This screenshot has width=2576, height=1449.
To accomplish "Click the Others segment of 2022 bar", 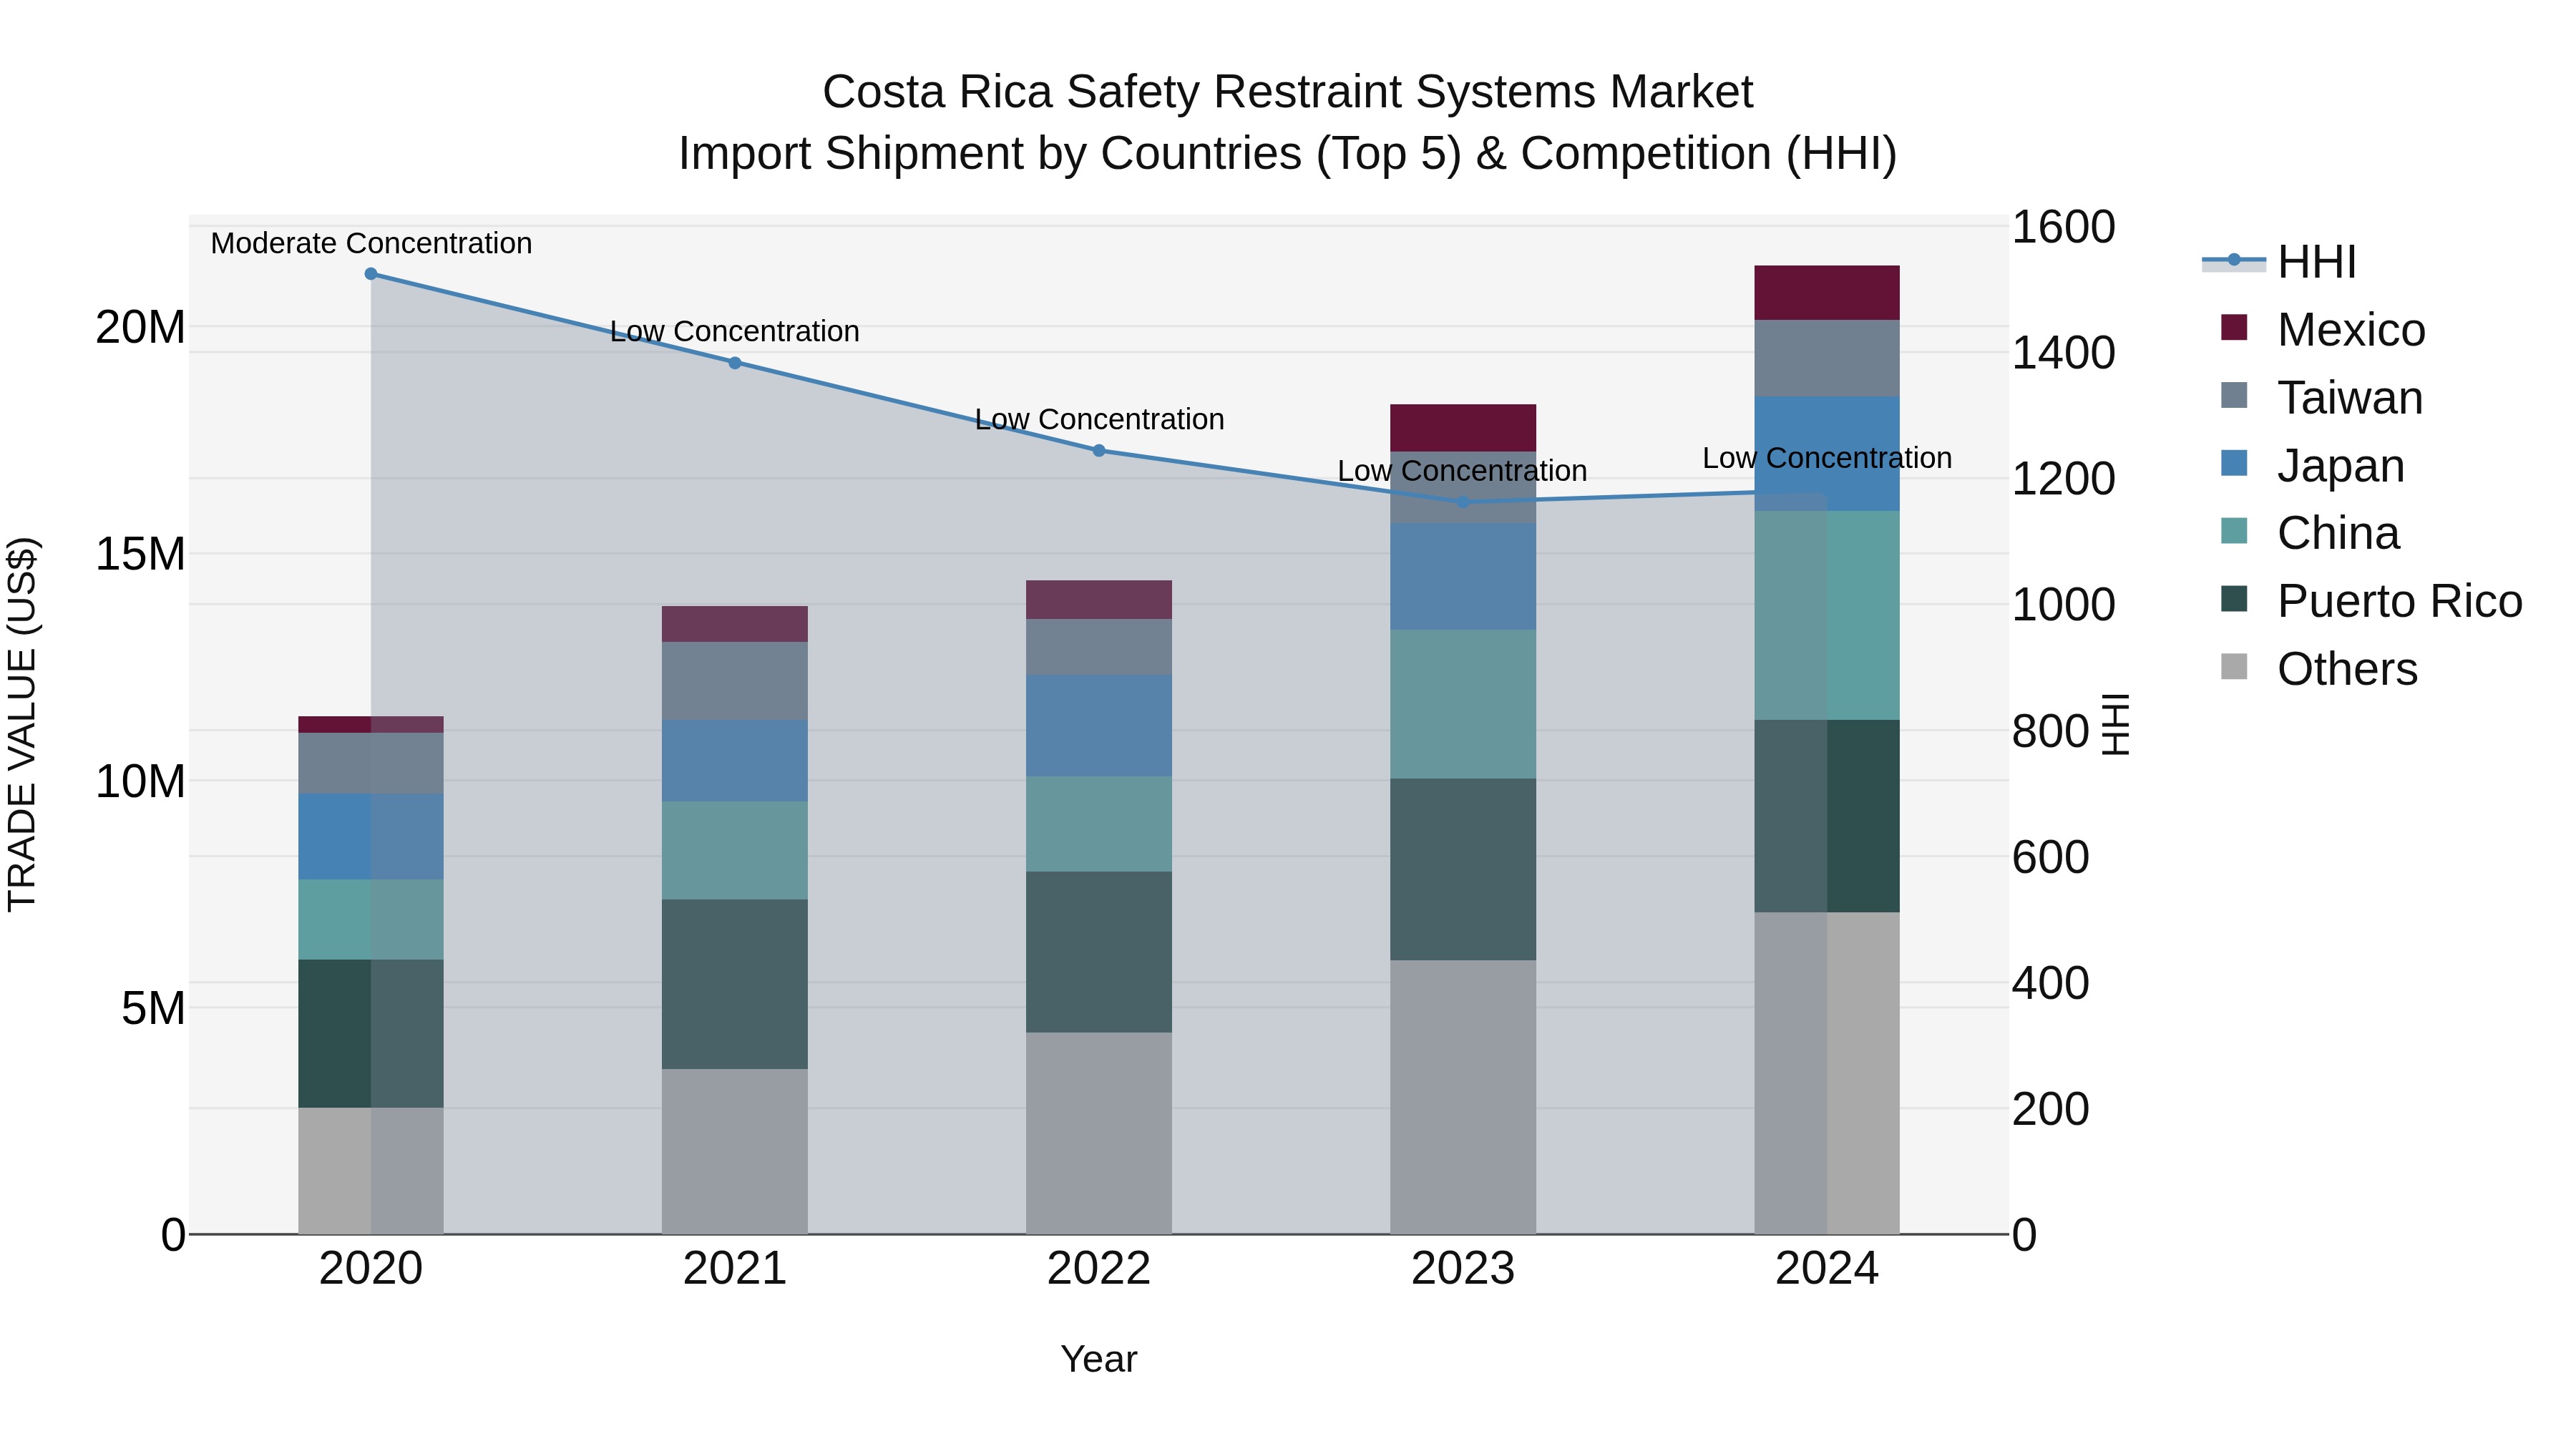I will [x=1099, y=1133].
